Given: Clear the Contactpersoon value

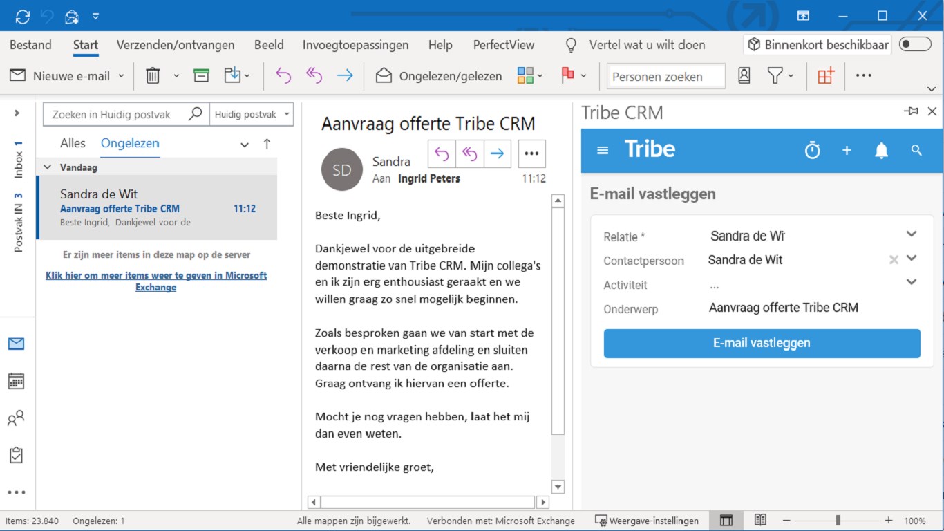Looking at the screenshot, I should 894,260.
